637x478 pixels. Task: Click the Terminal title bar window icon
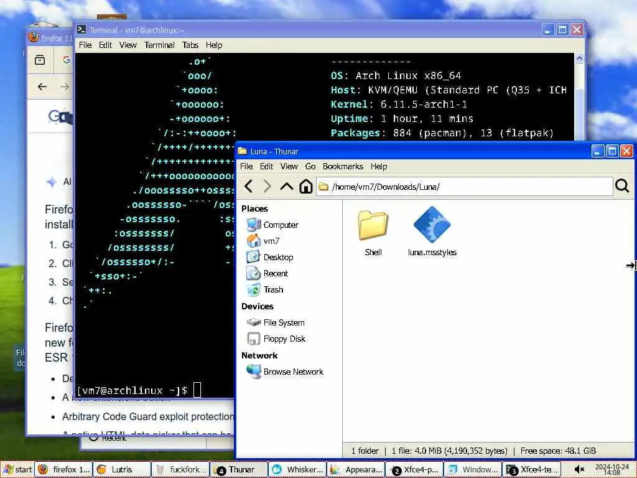pos(81,30)
